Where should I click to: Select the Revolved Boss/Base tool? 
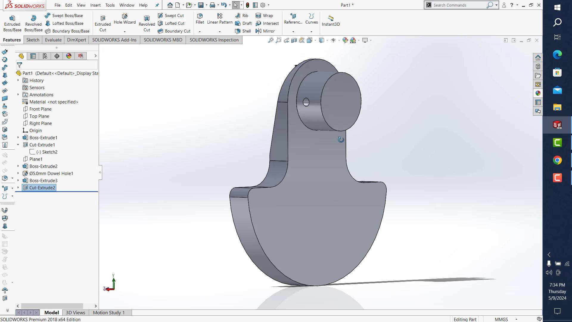pyautogui.click(x=33, y=23)
